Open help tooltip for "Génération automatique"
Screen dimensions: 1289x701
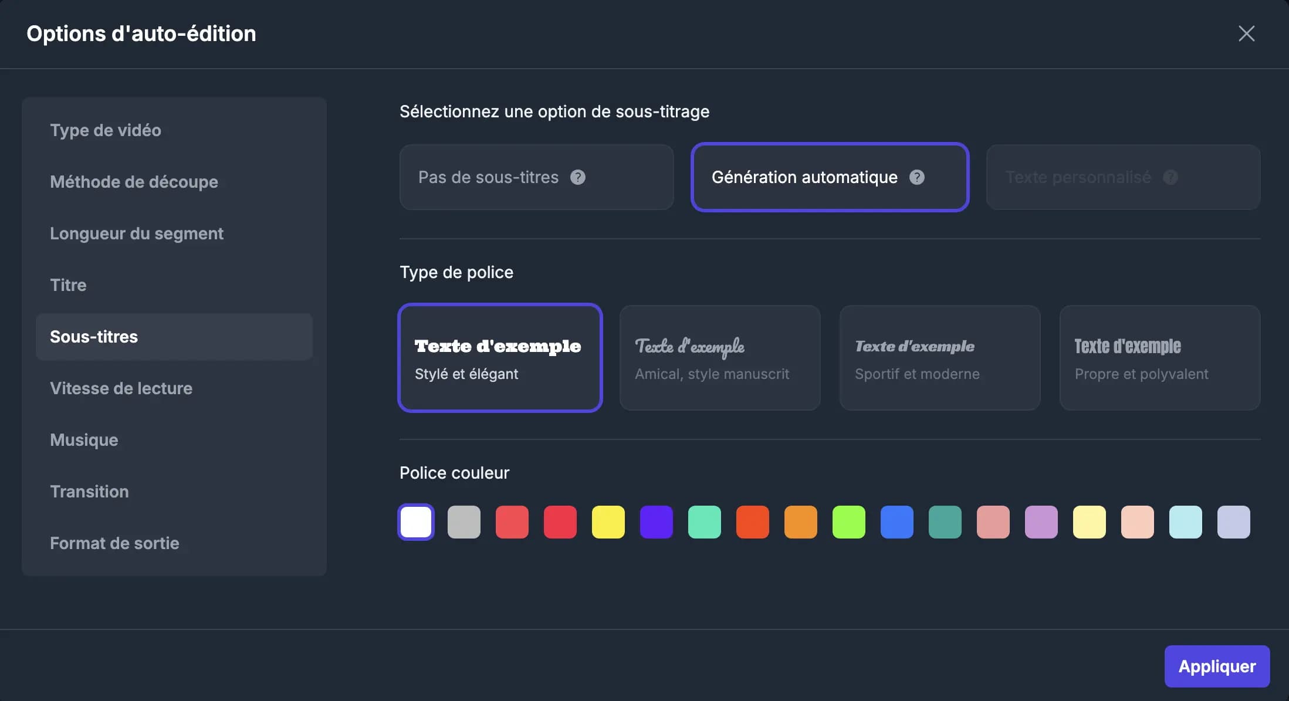916,177
